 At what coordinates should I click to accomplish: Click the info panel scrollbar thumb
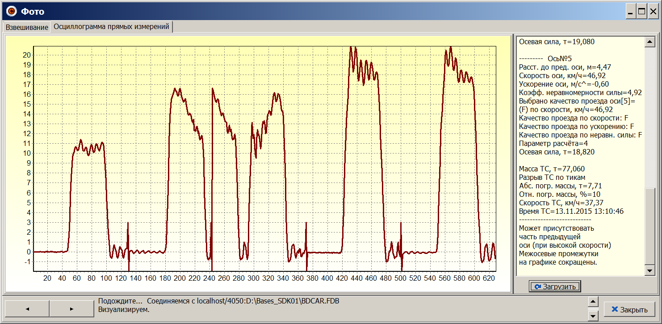coord(649,225)
